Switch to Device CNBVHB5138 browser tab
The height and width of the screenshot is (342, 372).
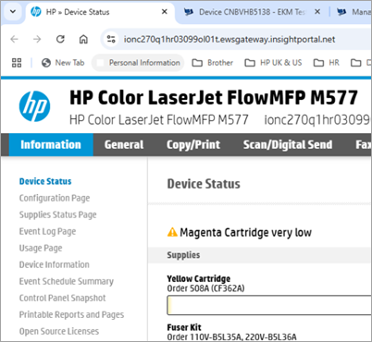coord(252,12)
